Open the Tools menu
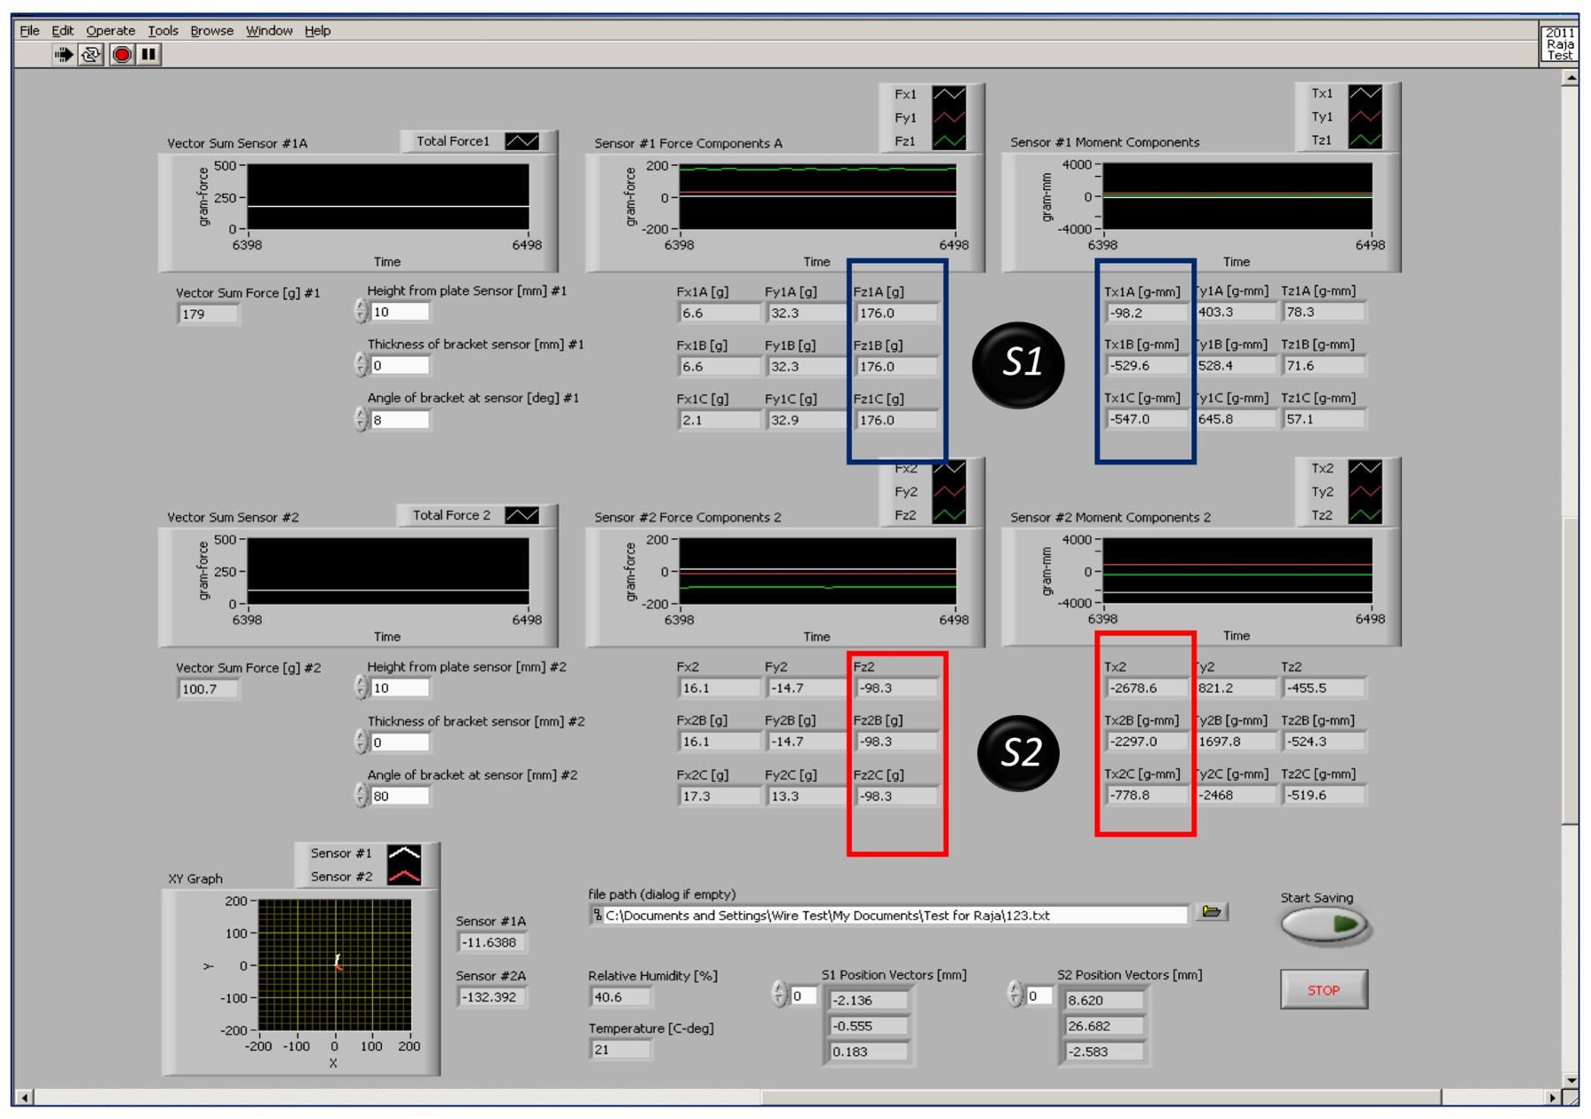This screenshot has width=1591, height=1119. [x=163, y=31]
